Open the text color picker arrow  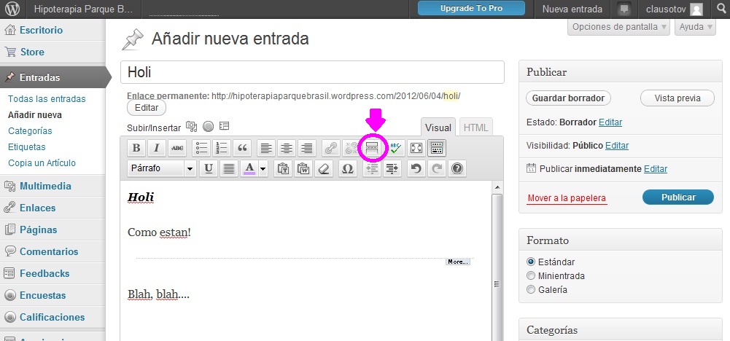coord(263,168)
